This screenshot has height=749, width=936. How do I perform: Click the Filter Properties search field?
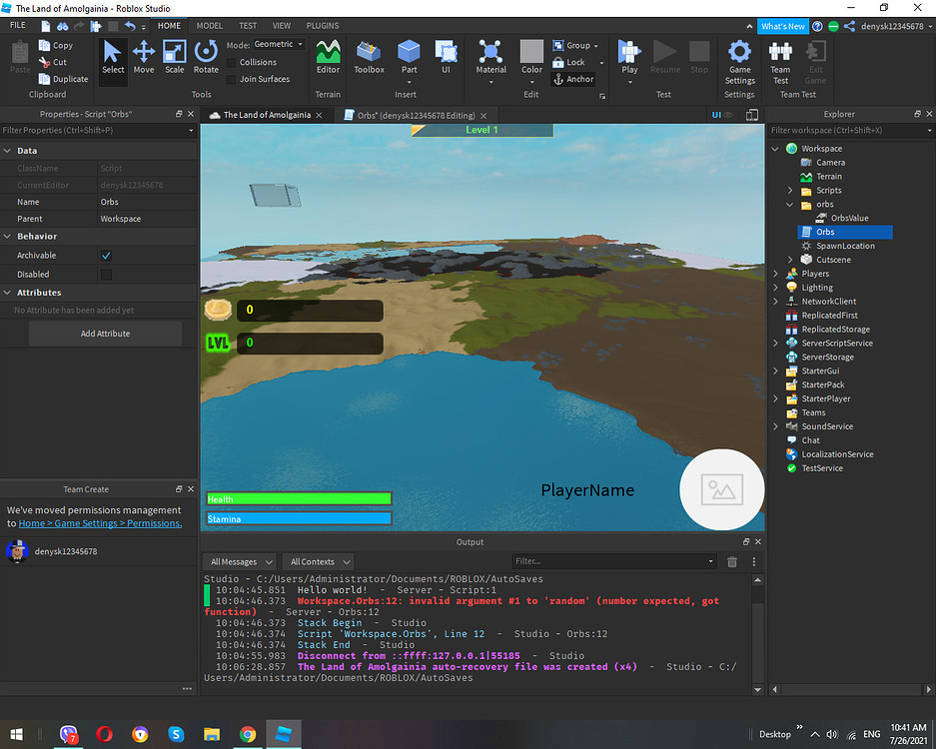(x=98, y=130)
